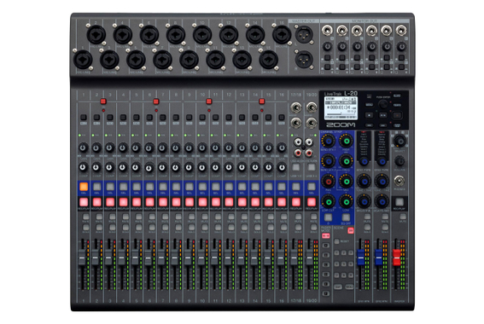Screen dimensions: 484x324
Task: Click the push-enter selection encoder knob
Action: click(383, 104)
